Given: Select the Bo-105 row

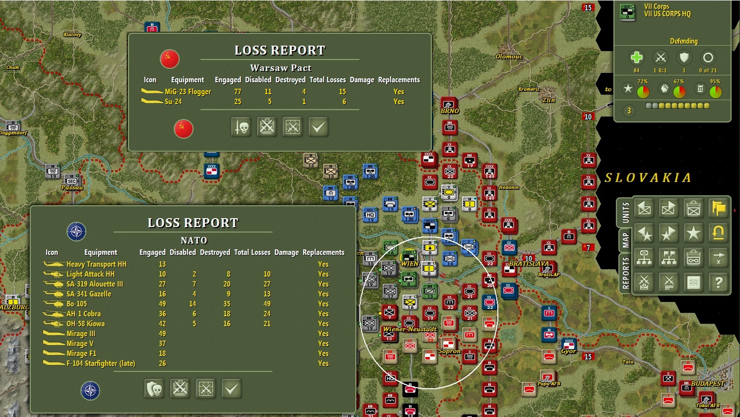Looking at the screenshot, I should coord(194,304).
